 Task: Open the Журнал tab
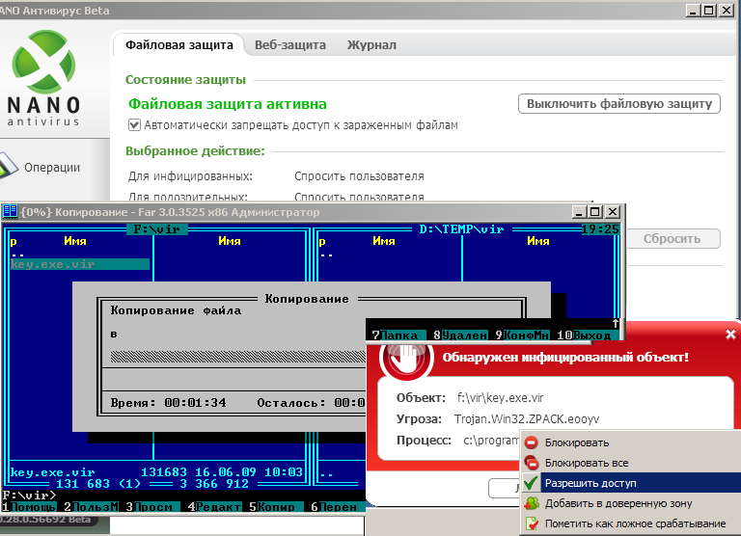pos(371,45)
